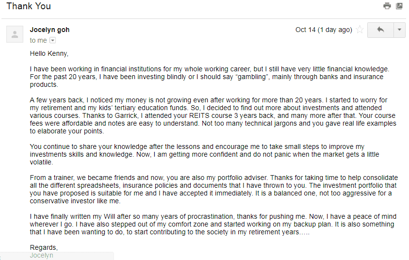Click the paragraph starting "You continue to share"
Image resolution: width=409 pixels, height=260 pixels.
(205, 154)
